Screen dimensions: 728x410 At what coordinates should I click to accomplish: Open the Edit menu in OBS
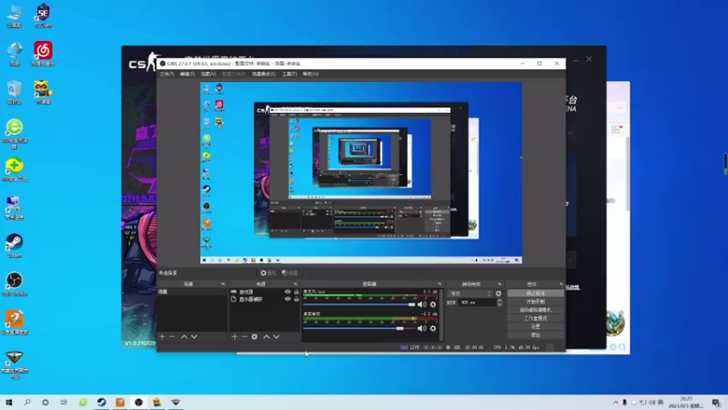(x=187, y=74)
